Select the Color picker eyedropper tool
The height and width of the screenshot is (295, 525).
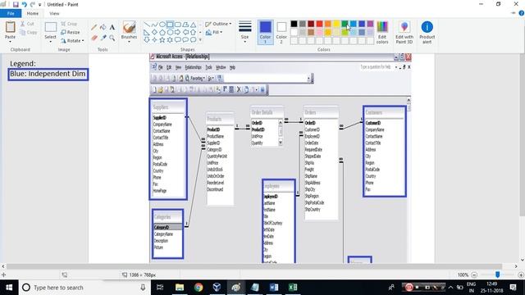tap(103, 38)
